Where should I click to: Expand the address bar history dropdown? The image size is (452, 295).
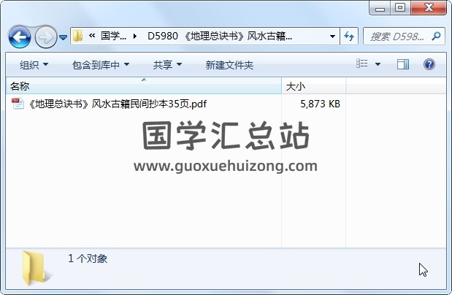tap(332, 37)
